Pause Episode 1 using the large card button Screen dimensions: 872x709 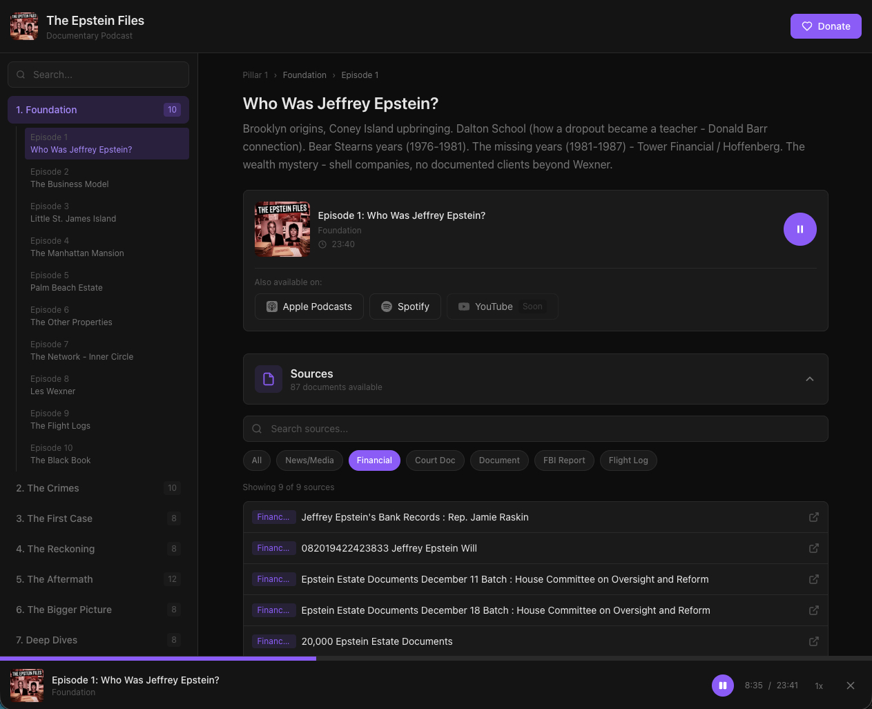(800, 229)
